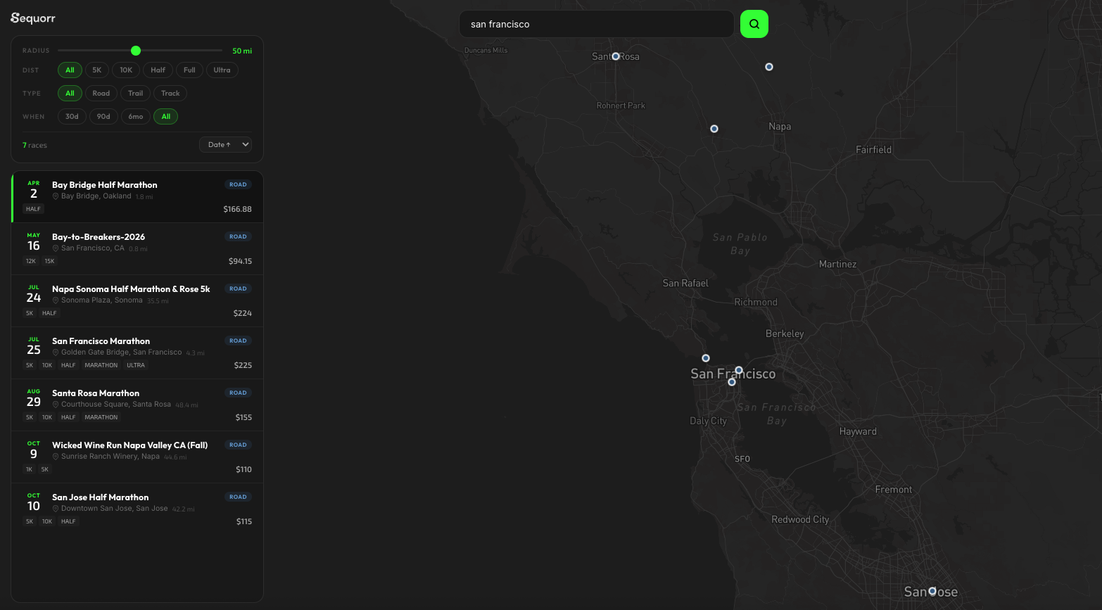Click the location pin icon on San Jose Half Marathon

(x=55, y=508)
